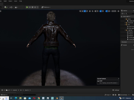Click the console command input field
Screen dimensions: 134x100
point(22,95)
